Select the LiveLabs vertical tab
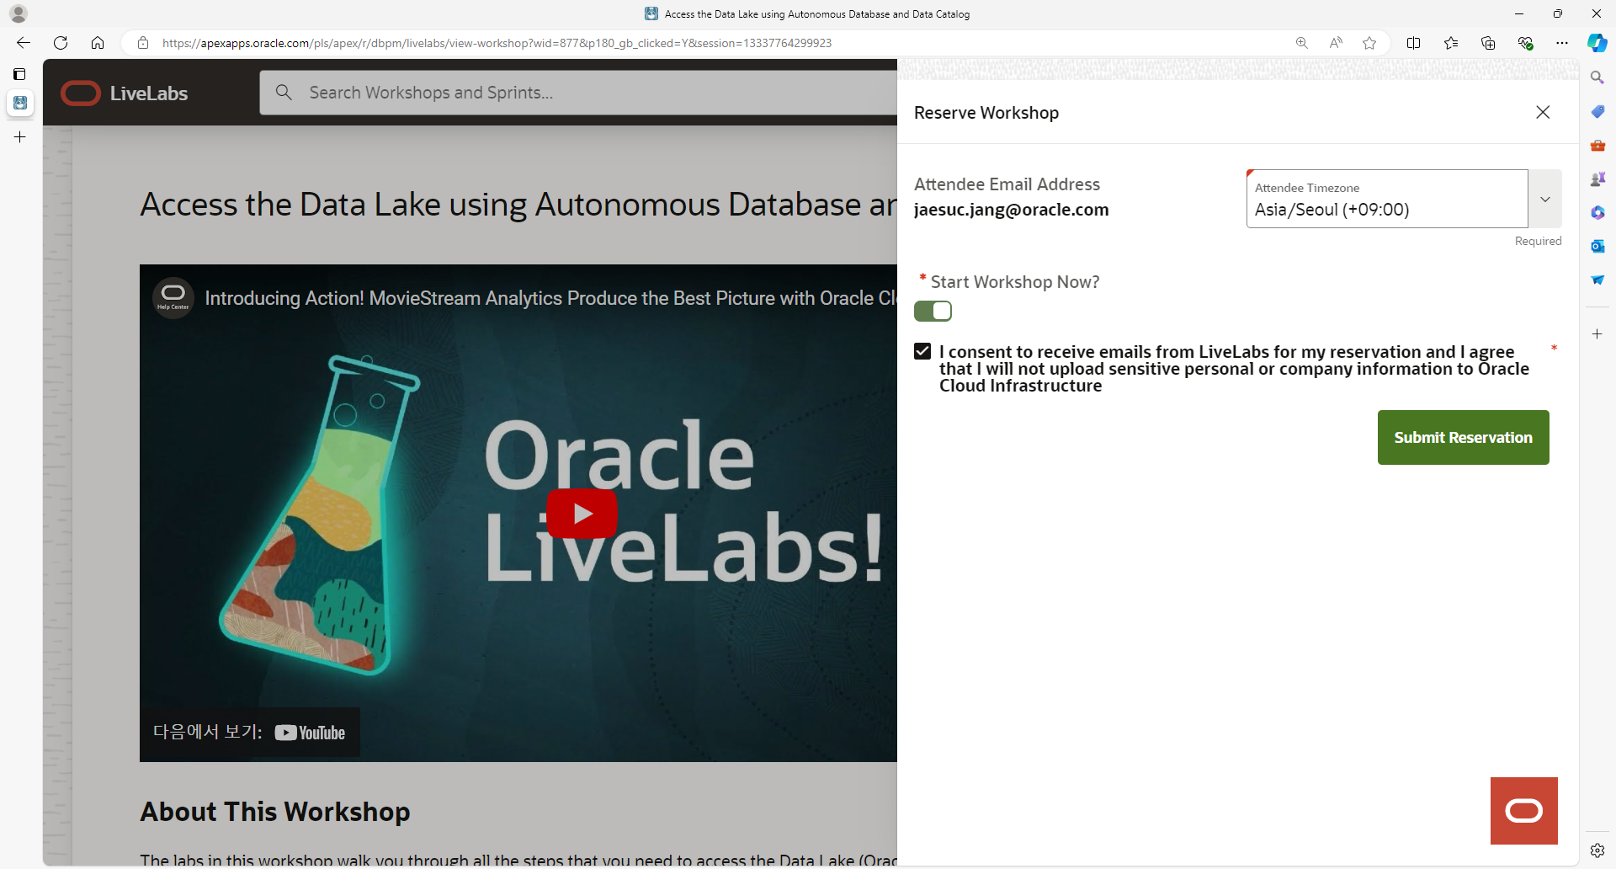 (x=20, y=103)
